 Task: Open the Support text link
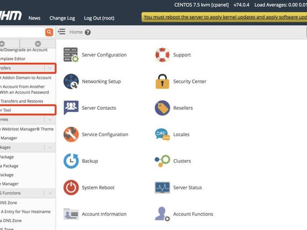coord(182,55)
